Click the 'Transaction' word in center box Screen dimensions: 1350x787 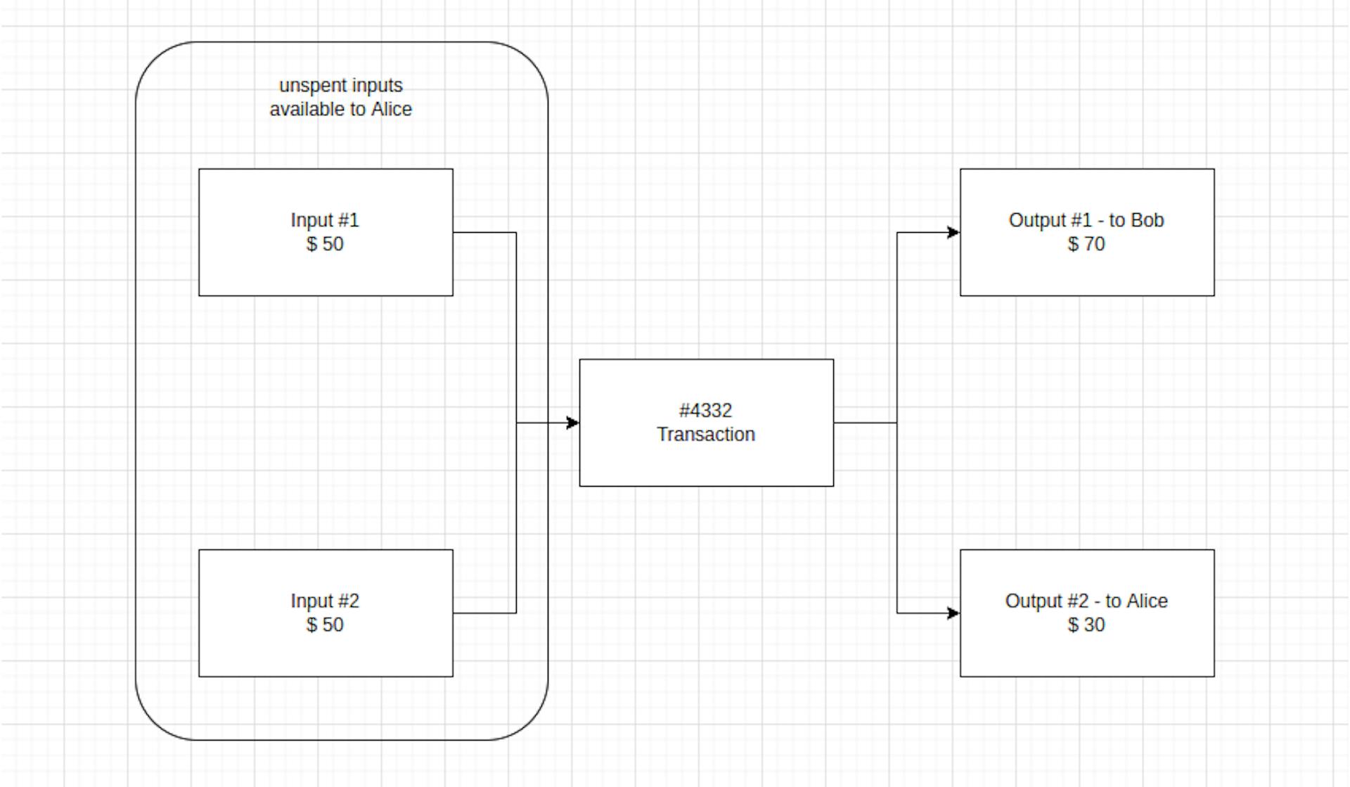point(706,435)
